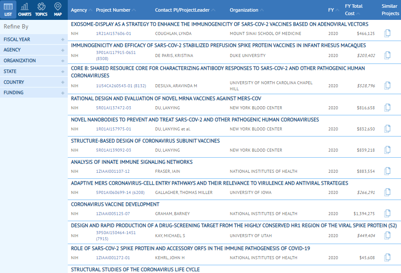Open Analysis of Innate Immune Signaling Networks
This screenshot has width=401, height=273.
132,162
